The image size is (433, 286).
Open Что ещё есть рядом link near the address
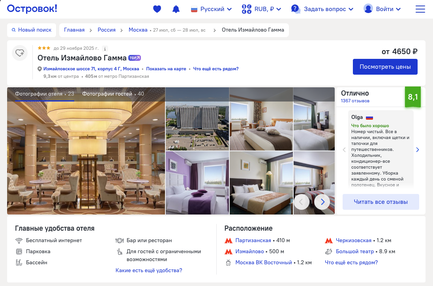(x=216, y=69)
